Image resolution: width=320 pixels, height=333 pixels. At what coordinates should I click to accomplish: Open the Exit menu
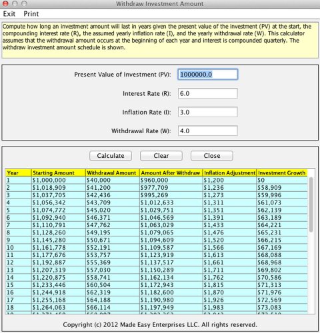click(x=9, y=14)
